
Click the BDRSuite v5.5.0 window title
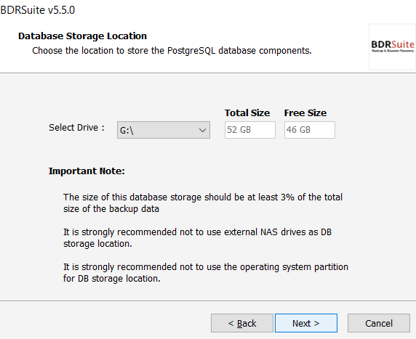coord(38,10)
